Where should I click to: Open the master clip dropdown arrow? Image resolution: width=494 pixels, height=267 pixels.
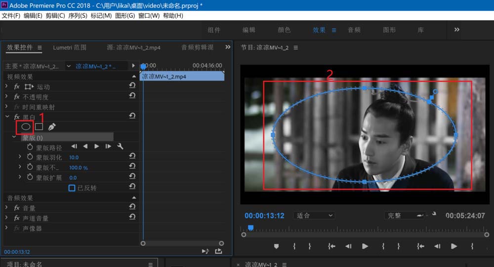point(69,66)
